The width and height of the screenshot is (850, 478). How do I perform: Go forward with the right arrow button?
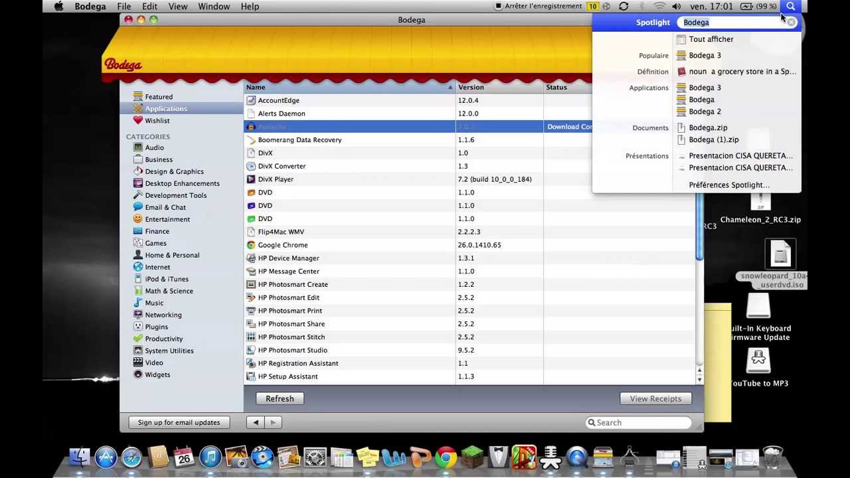[273, 422]
